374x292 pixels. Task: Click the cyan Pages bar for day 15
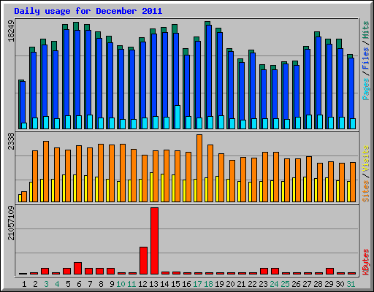tap(178, 117)
